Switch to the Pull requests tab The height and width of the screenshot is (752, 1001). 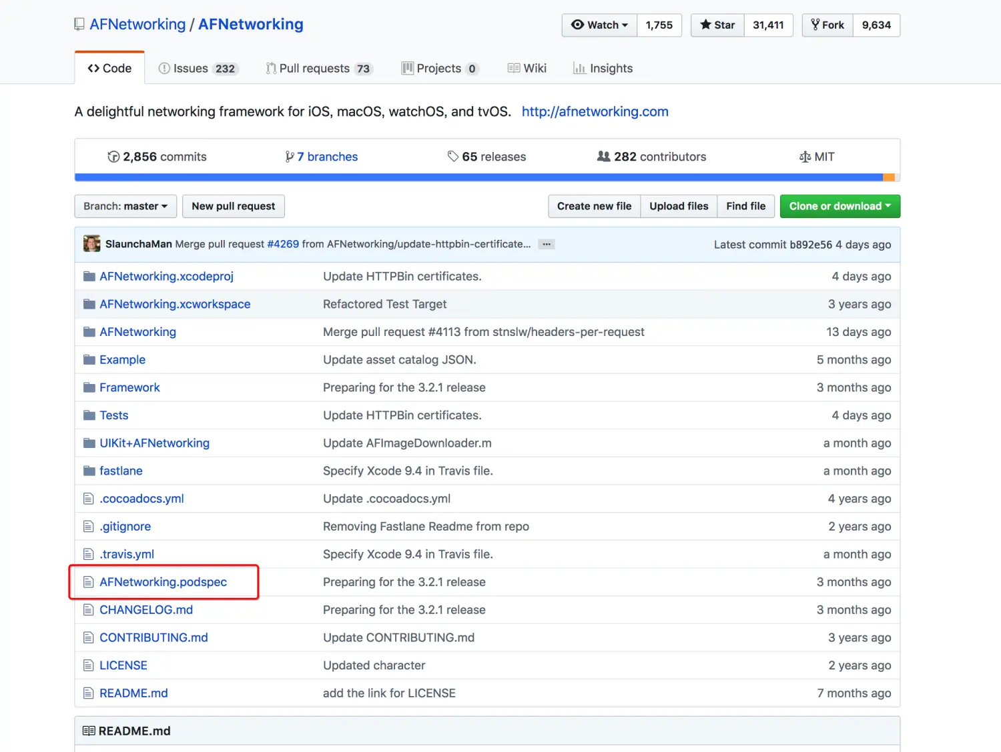(318, 68)
